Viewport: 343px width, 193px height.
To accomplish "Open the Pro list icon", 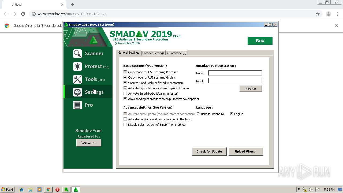I will 77,105.
